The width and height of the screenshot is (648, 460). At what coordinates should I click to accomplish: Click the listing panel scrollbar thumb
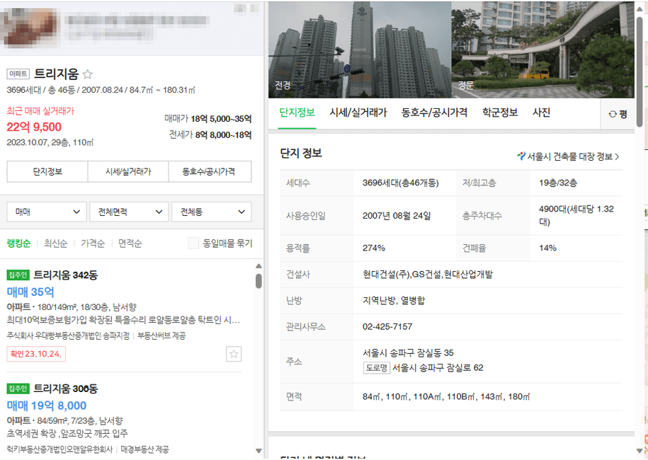(258, 281)
